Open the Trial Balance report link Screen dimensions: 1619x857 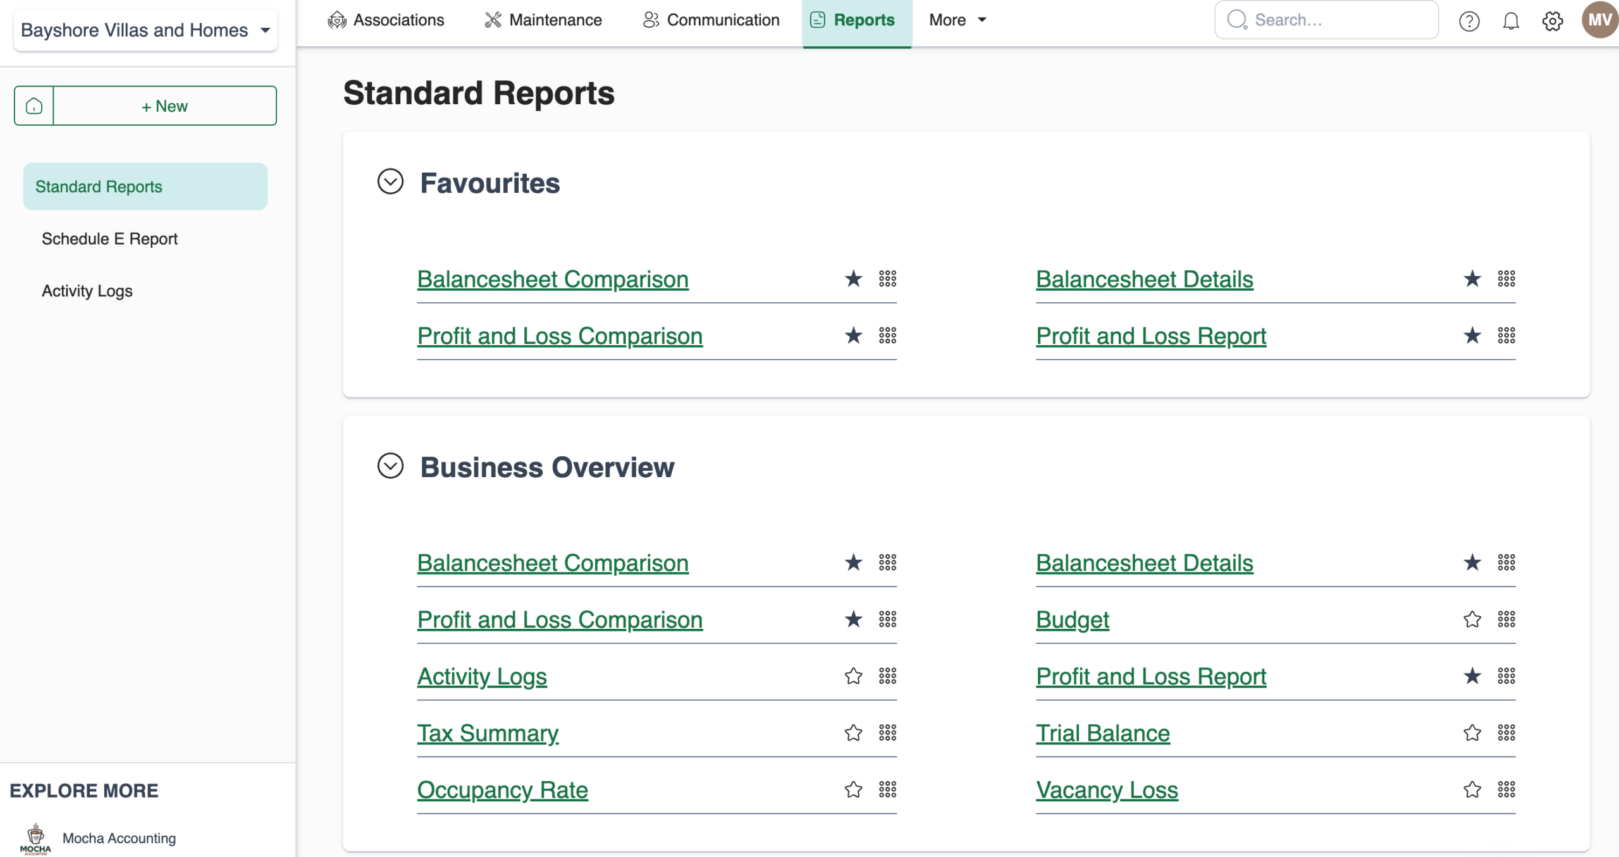click(1103, 734)
